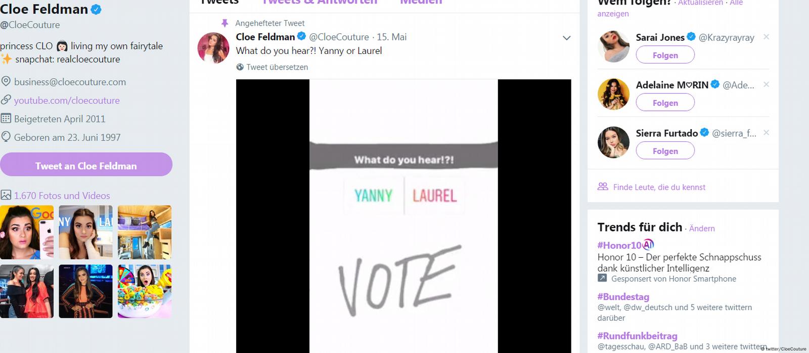Open the Medien tab
This screenshot has height=353, width=809.
[x=421, y=3]
